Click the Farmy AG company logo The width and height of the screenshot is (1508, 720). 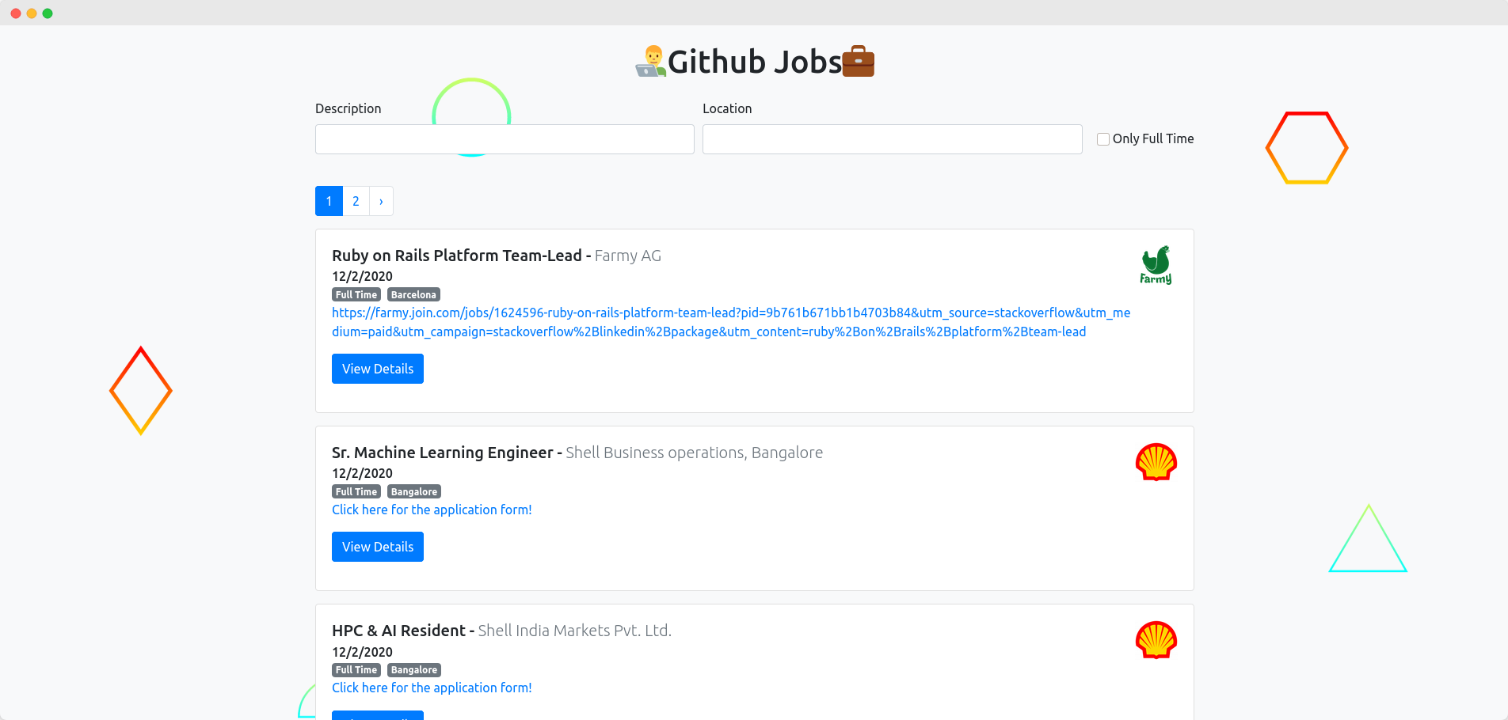point(1156,265)
